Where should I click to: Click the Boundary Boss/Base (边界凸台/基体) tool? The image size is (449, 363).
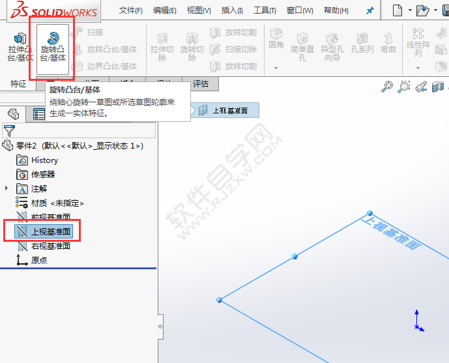click(x=104, y=66)
